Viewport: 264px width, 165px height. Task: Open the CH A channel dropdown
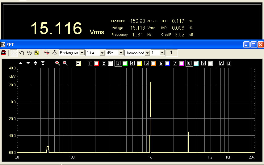(102, 53)
